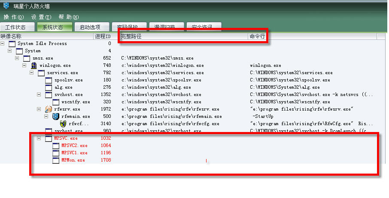Screen dimensions: 389x198
Task: Sort by the 映像名称 column header
Action: click(47, 36)
